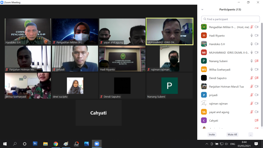Collapse the Participants panel using the chevron
263x148 pixels.
(202, 10)
